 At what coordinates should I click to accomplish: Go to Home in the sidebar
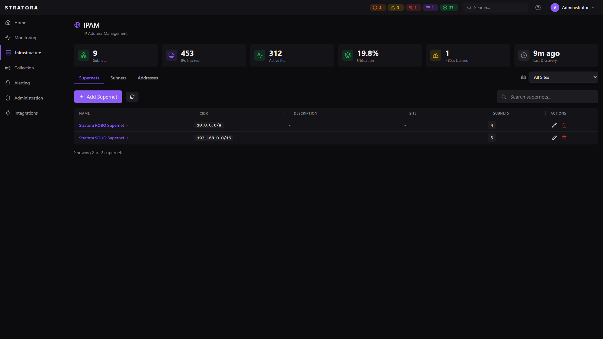coord(20,23)
